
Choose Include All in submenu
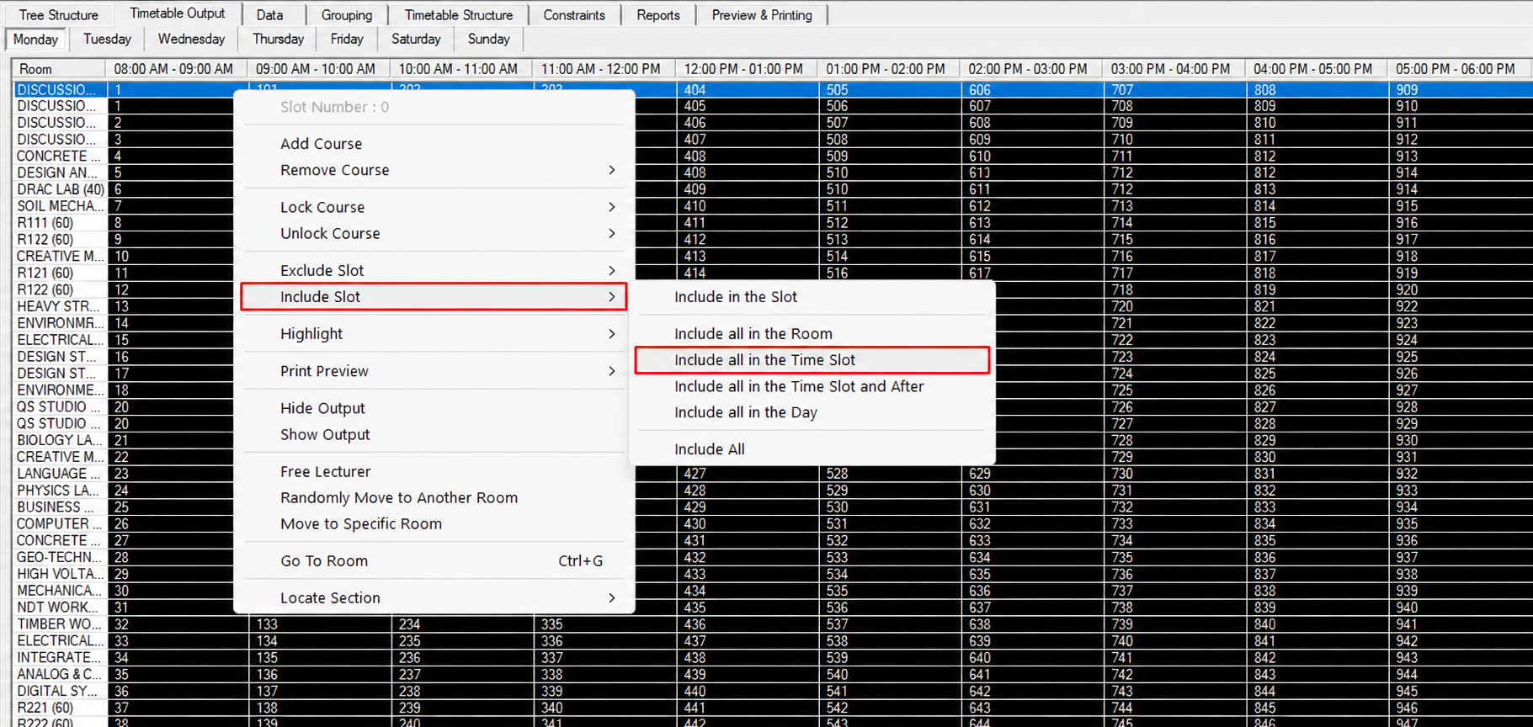(812, 449)
